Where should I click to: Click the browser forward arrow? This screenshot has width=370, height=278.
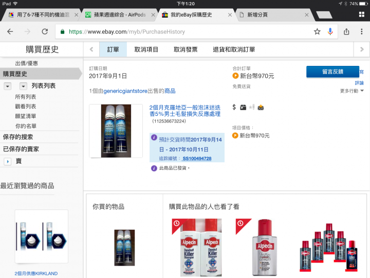click(28, 31)
